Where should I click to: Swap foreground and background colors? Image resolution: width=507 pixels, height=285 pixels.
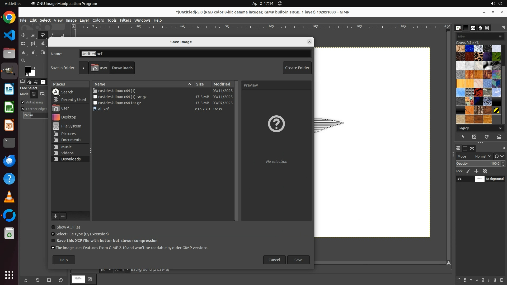(34, 68)
